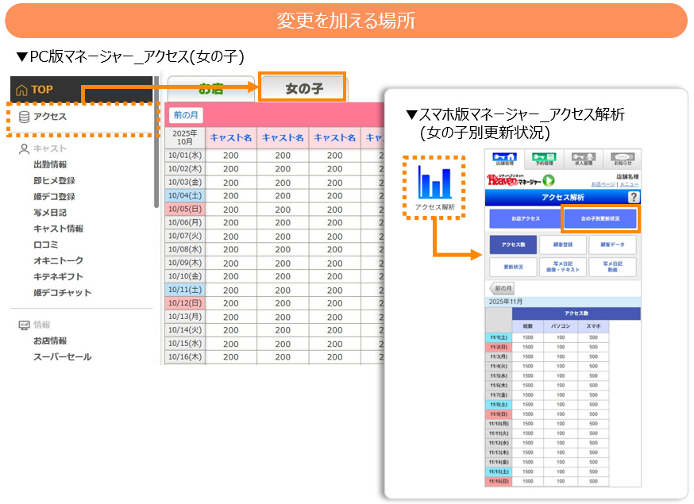The height and width of the screenshot is (504, 694).
Task: Click the TOP home icon in sidebar
Action: 21,89
